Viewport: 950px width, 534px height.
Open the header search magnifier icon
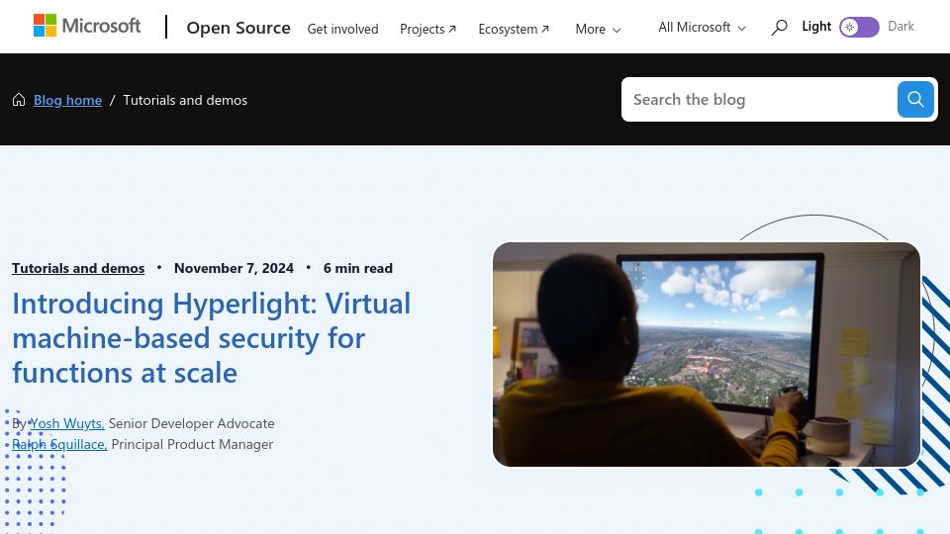click(x=779, y=28)
